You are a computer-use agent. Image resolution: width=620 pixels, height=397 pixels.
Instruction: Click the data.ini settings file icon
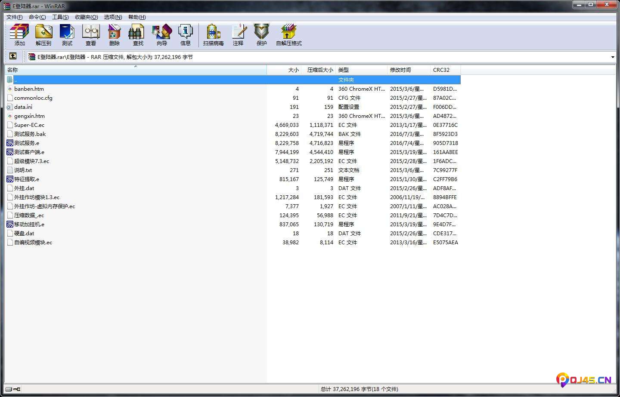click(10, 107)
